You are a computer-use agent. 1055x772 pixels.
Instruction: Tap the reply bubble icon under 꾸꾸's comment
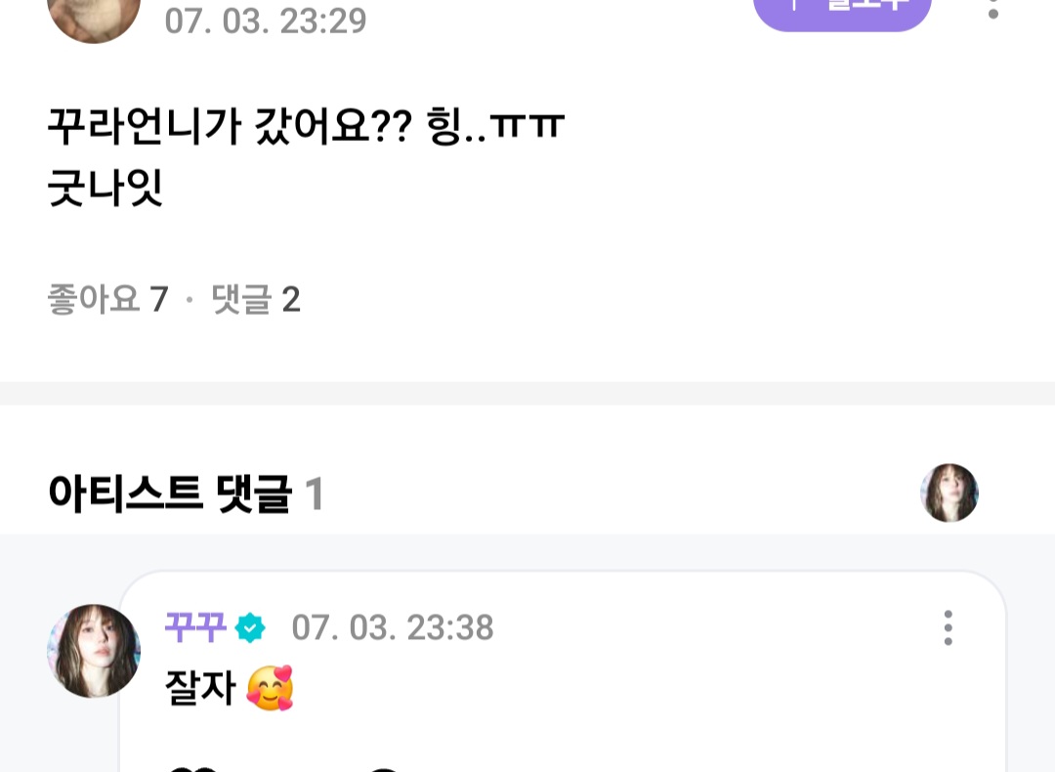pos(384,769)
